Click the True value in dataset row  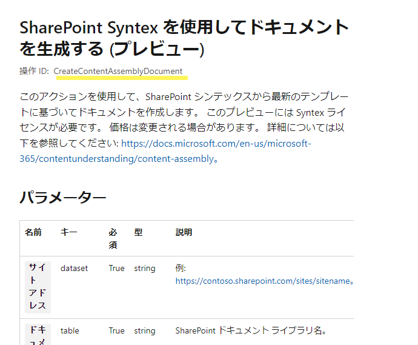116,268
